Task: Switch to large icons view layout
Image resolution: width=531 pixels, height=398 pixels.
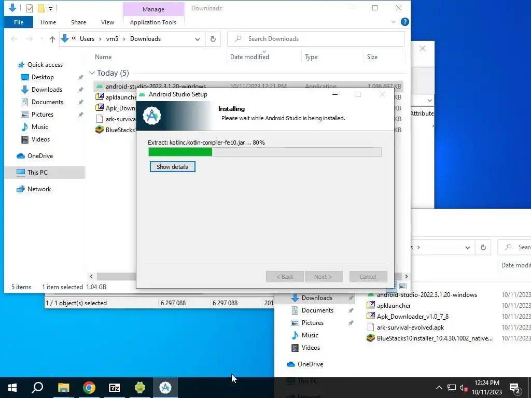Action: coord(402,287)
